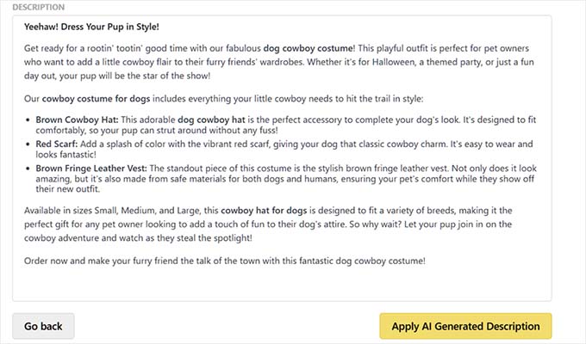Viewport: 586px width, 344px height.
Task: Select the "Brown Cowboy Hat:" bullet label
Action: (72, 121)
